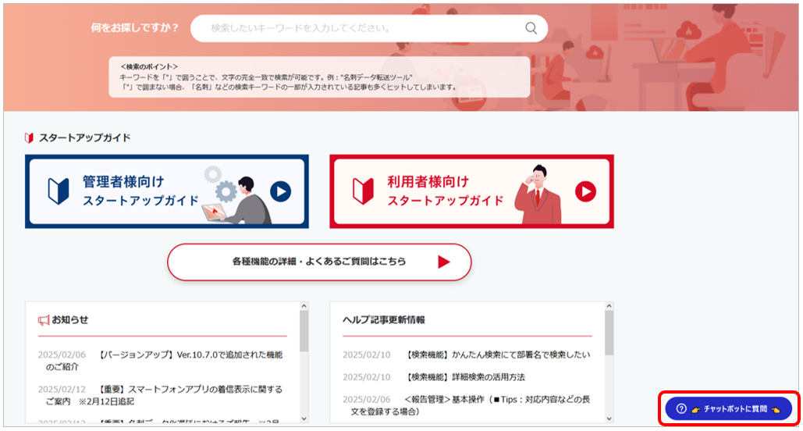803x431 pixels.
Task: Click the small book icon beside スタートアップガイド
Action: click(x=29, y=138)
